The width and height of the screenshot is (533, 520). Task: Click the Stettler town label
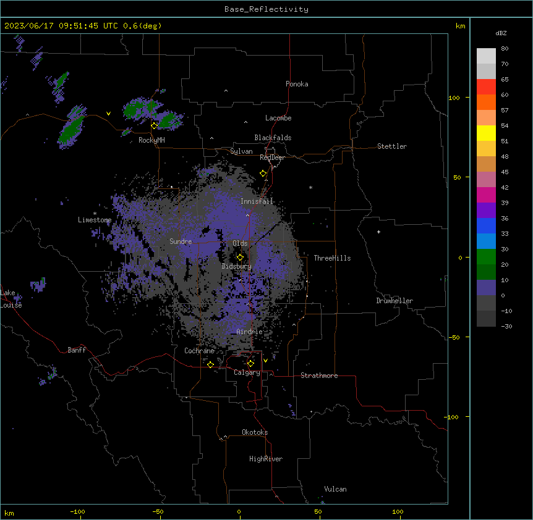[392, 146]
